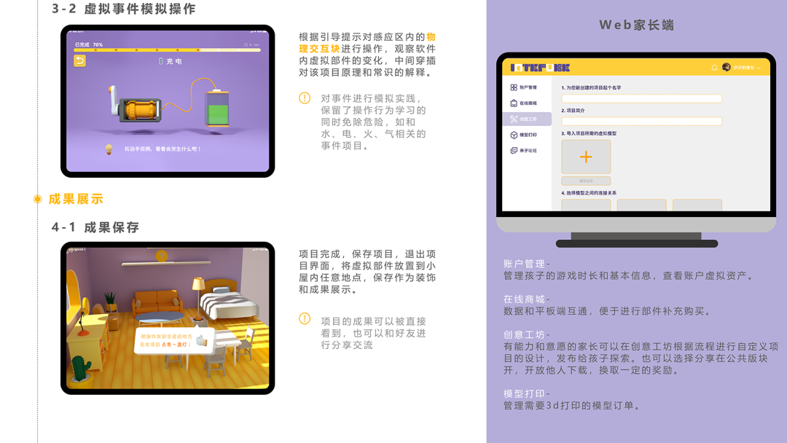Screen dimensions: 787x443
Task: Expand the username dropdown chevron in the web header
Action: tap(759, 68)
